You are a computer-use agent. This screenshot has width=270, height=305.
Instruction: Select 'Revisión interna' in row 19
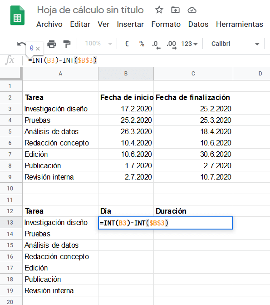[x=60, y=290]
